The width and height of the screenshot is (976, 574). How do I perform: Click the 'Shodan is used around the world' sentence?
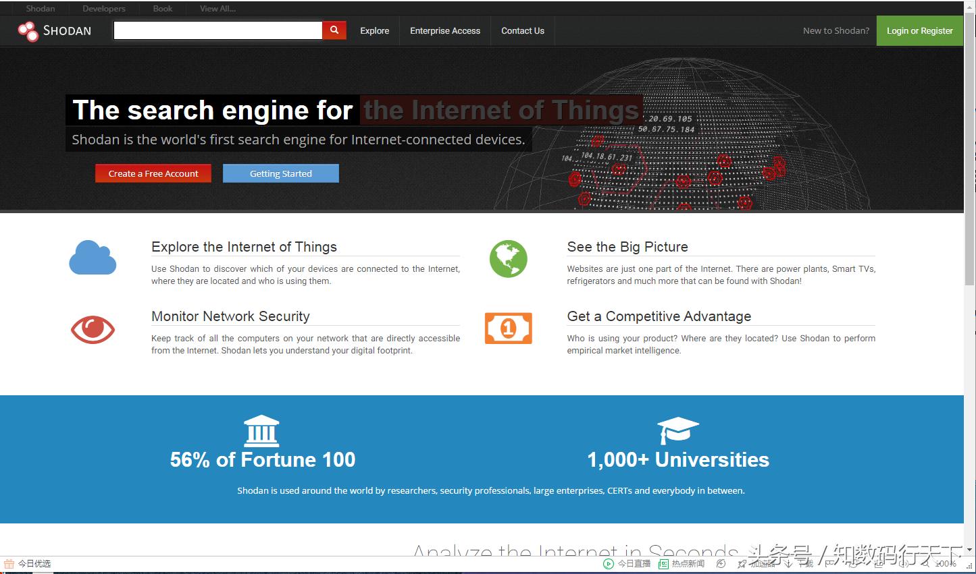491,491
